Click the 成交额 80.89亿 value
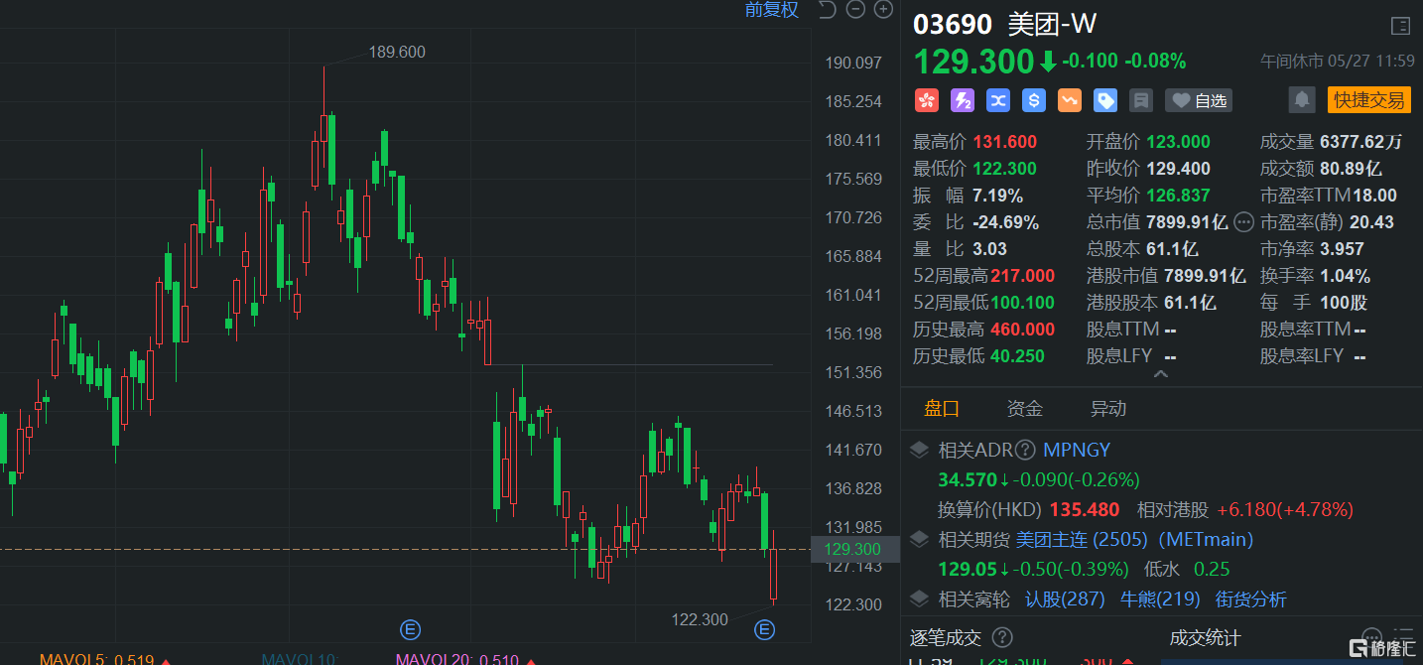This screenshot has width=1423, height=665. tap(1350, 169)
